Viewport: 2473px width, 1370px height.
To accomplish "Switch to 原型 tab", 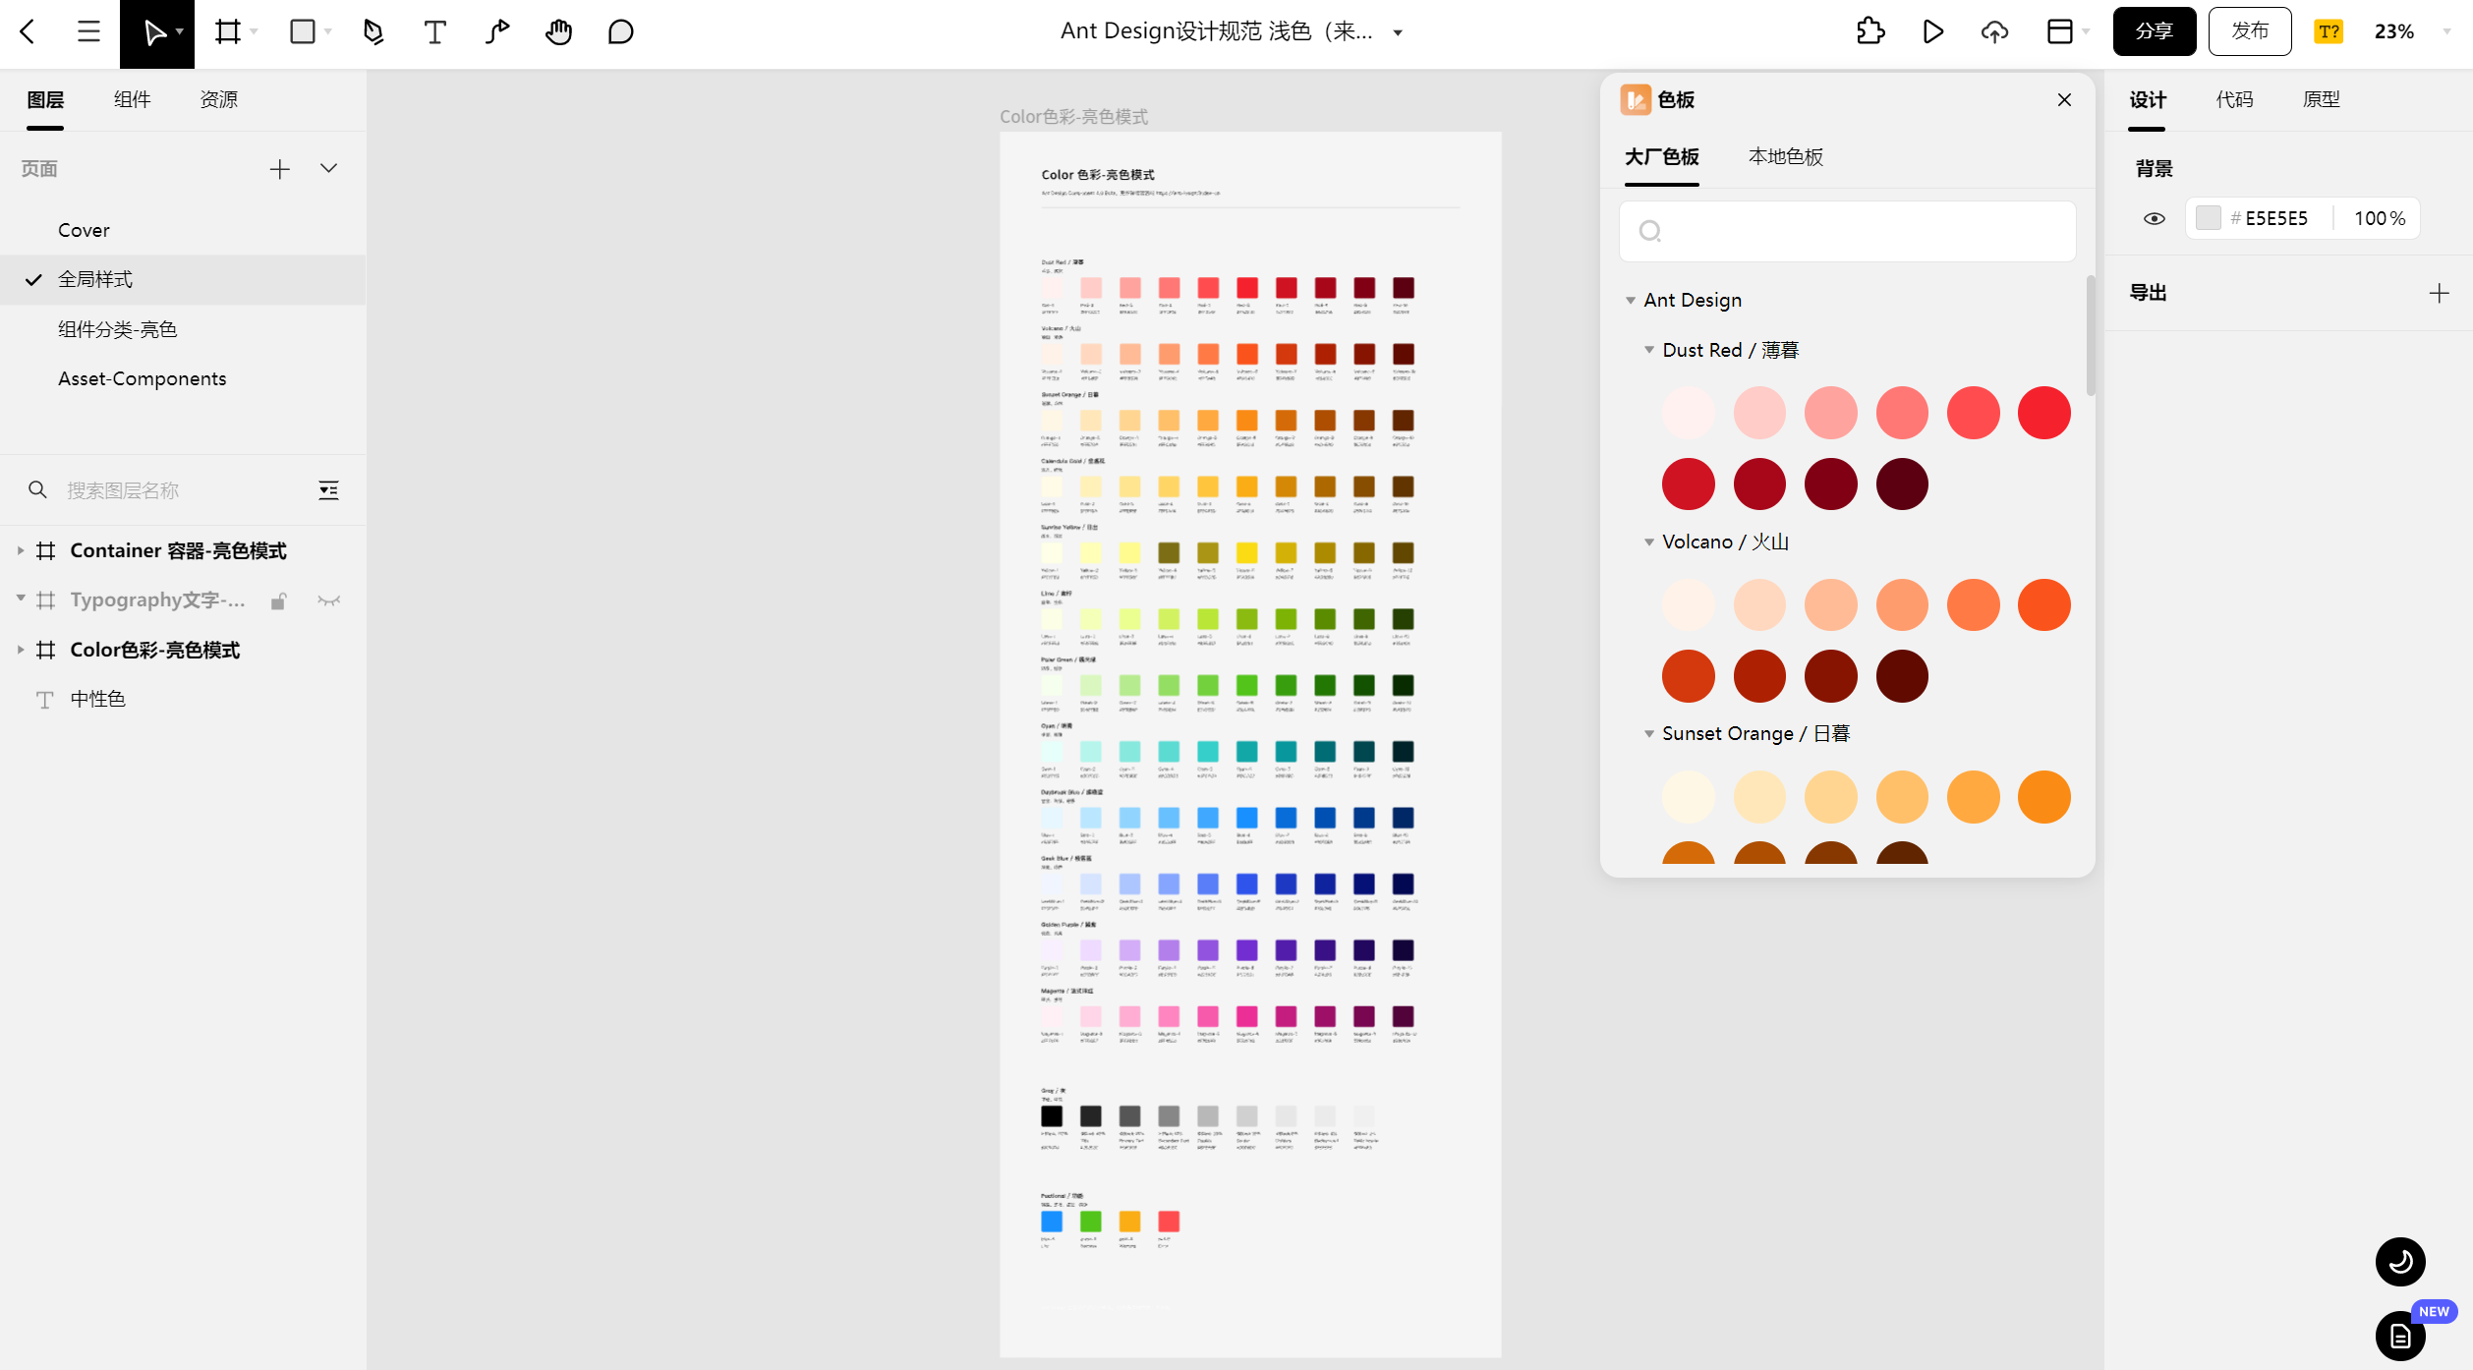I will pos(2321,99).
